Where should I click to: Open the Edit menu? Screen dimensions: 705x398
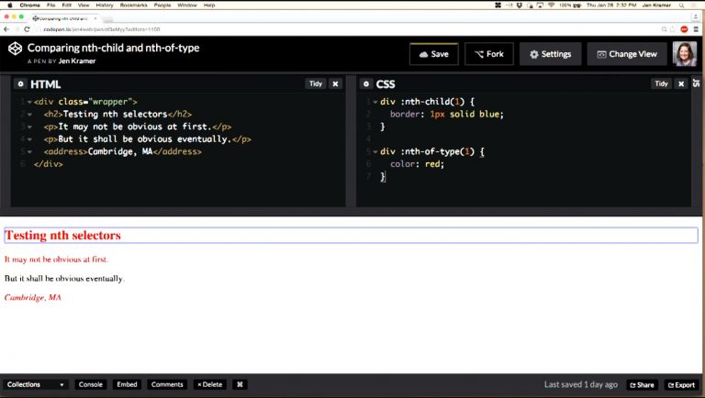(x=66, y=5)
